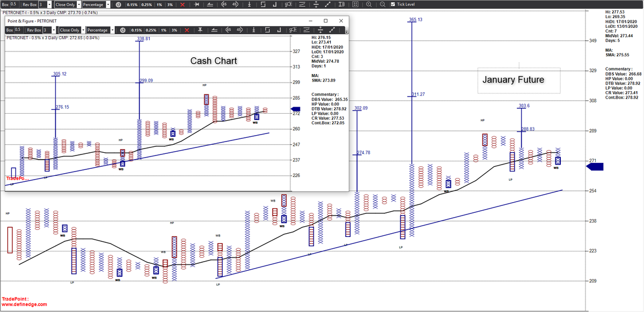
Task: Click the 305.12 count label in popup chart
Action: coord(60,74)
